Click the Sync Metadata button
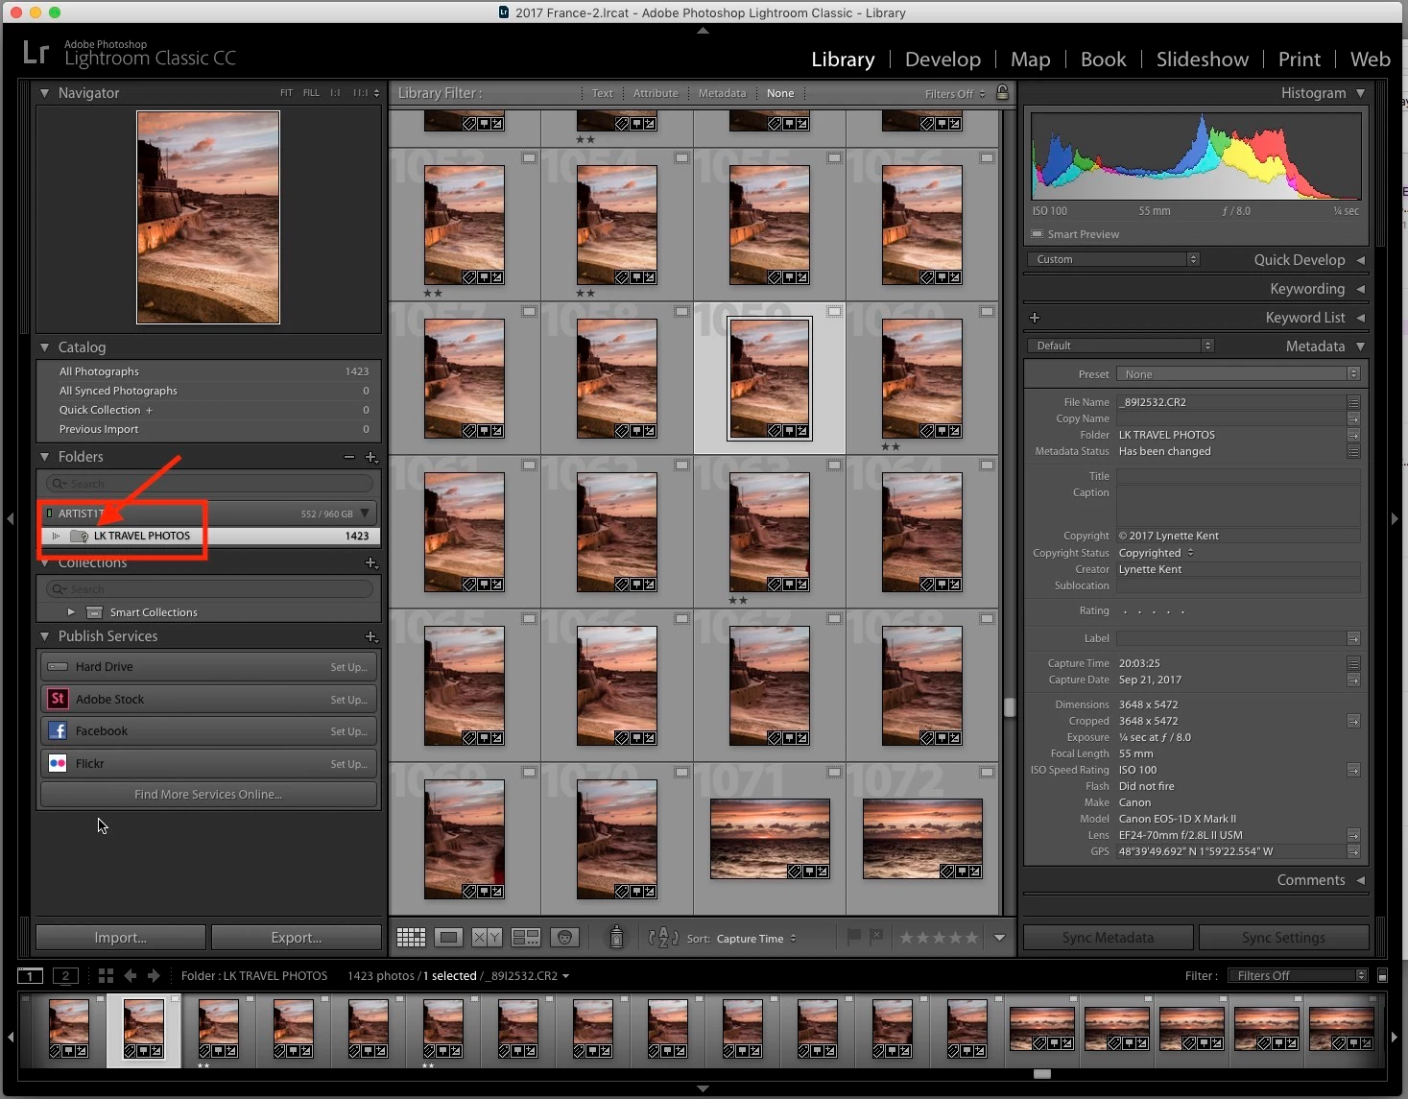 click(x=1109, y=938)
